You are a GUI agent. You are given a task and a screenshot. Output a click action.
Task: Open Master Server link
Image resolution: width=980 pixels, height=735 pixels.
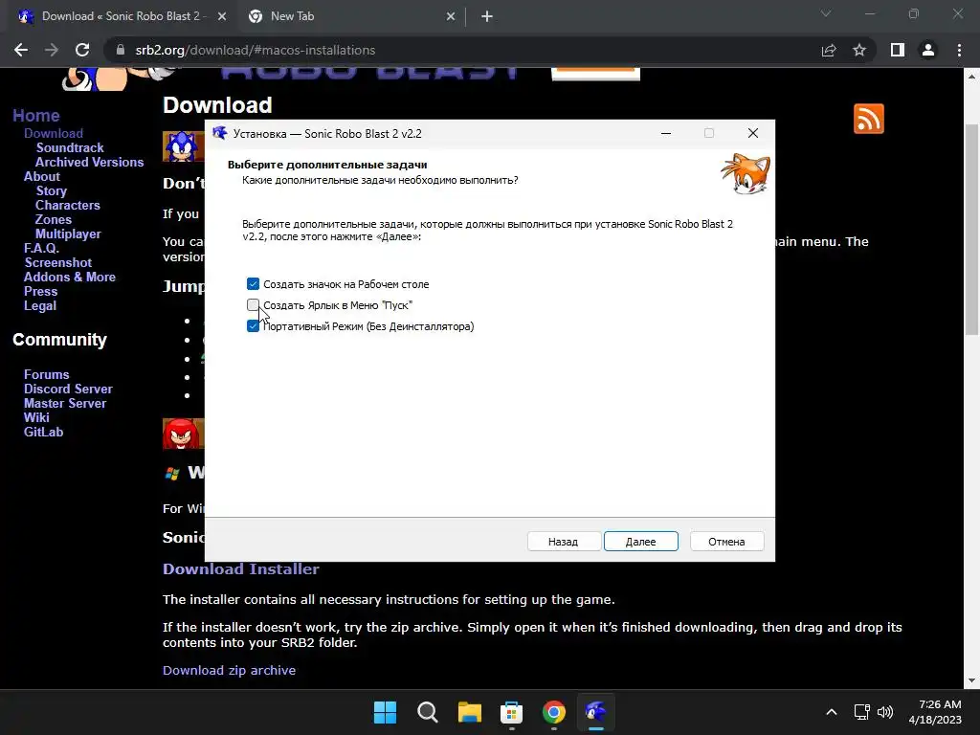pyautogui.click(x=65, y=403)
